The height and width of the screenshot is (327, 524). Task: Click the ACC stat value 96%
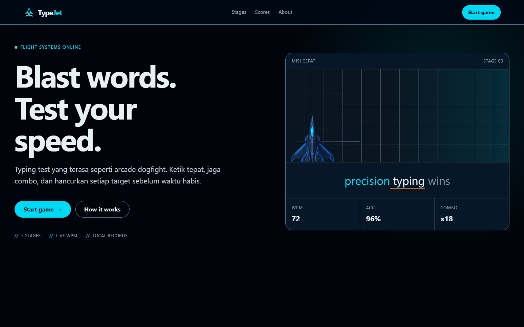373,219
